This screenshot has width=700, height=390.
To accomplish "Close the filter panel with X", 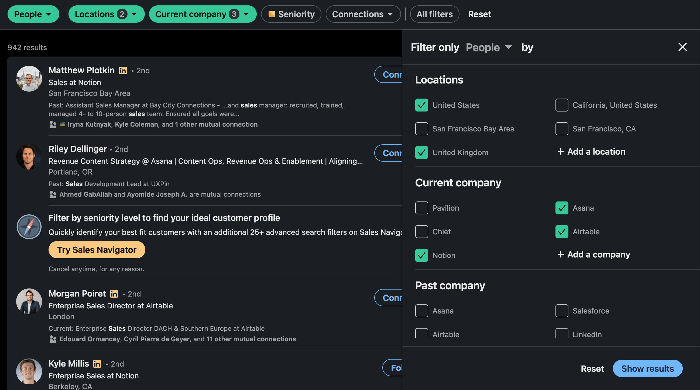I will [x=682, y=47].
